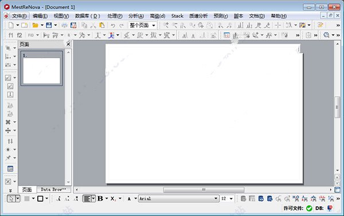Image resolution: width=344 pixels, height=216 pixels.
Task: Open the 文档(D) menu
Action: pyautogui.click(x=257, y=16)
